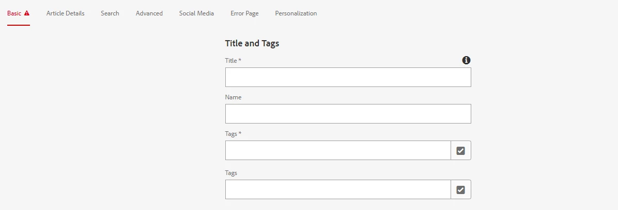618x210 pixels.
Task: Open the Search tab
Action: click(110, 13)
